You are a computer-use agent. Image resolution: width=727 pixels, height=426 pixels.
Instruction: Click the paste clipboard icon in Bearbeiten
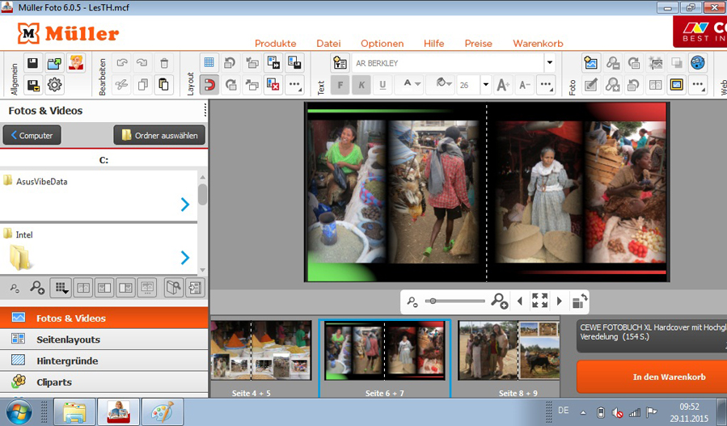[163, 85]
